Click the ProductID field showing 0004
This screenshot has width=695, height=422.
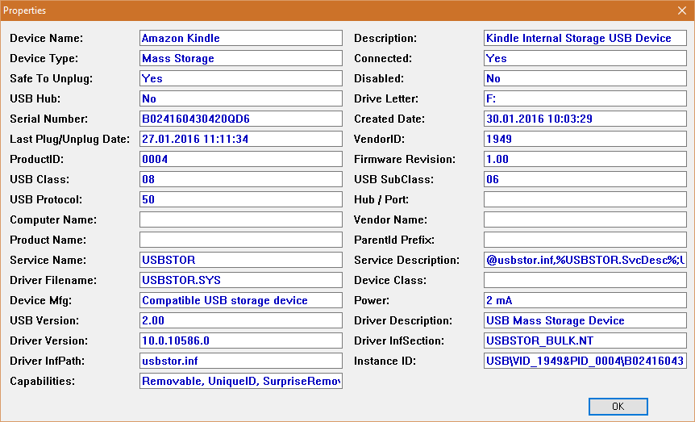coord(241,159)
